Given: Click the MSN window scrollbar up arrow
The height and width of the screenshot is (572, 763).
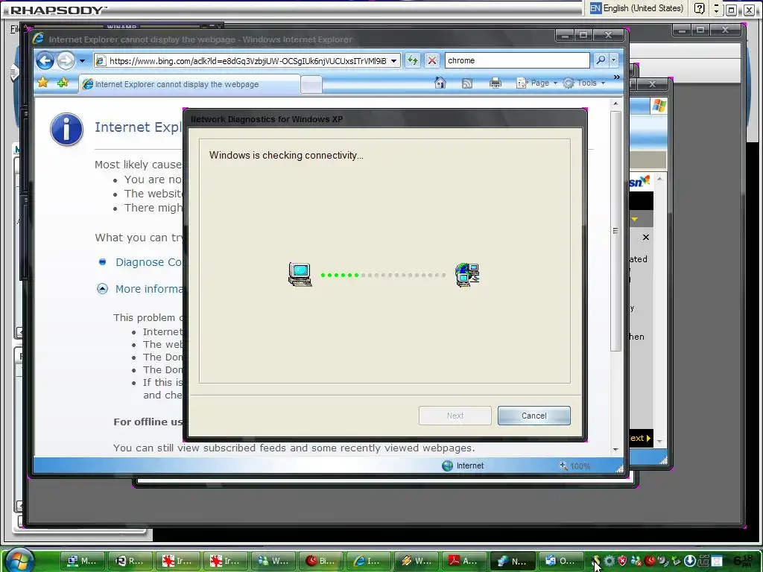Looking at the screenshot, I should tap(660, 179).
